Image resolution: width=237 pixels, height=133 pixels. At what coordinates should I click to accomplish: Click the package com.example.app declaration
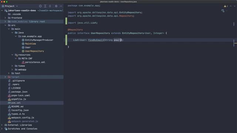pos(84,6)
